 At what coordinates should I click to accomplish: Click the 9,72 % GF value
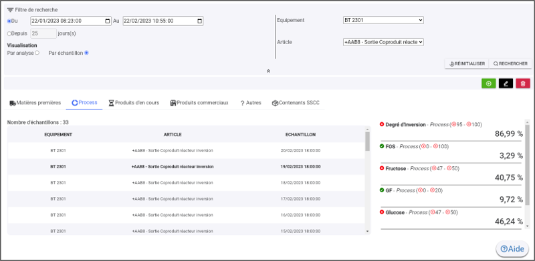pos(511,200)
